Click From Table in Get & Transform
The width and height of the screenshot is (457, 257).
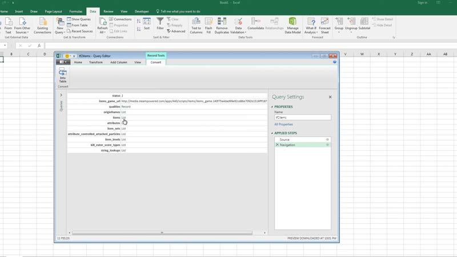coord(77,25)
